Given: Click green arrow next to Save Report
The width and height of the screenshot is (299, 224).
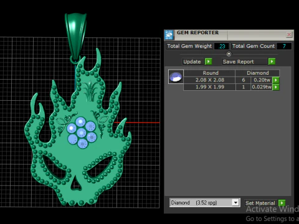Looking at the screenshot, I should 272,62.
